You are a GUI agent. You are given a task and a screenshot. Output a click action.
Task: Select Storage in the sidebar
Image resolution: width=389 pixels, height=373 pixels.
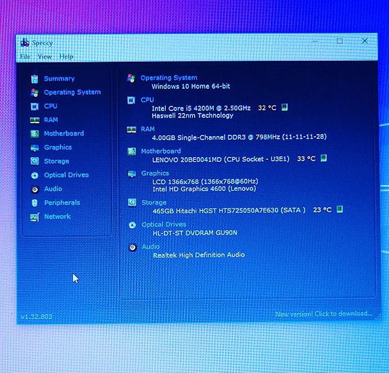[x=57, y=161]
